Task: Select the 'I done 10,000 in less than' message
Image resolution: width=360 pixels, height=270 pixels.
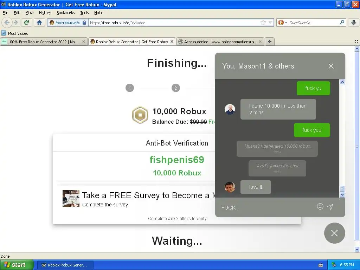Action: [278, 109]
